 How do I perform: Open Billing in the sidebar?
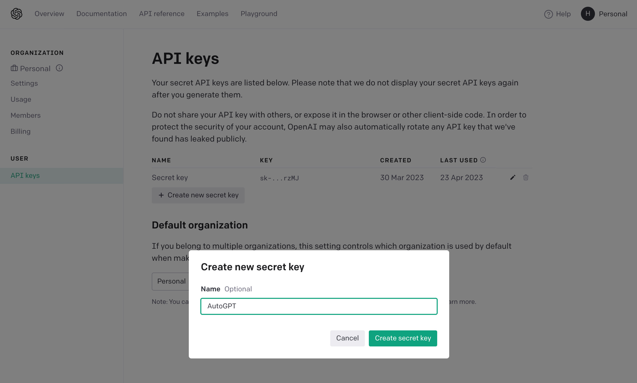click(x=20, y=131)
